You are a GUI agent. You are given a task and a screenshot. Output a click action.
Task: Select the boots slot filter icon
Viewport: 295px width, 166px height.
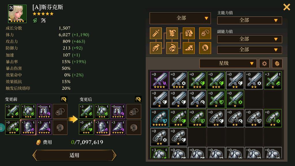(189, 48)
